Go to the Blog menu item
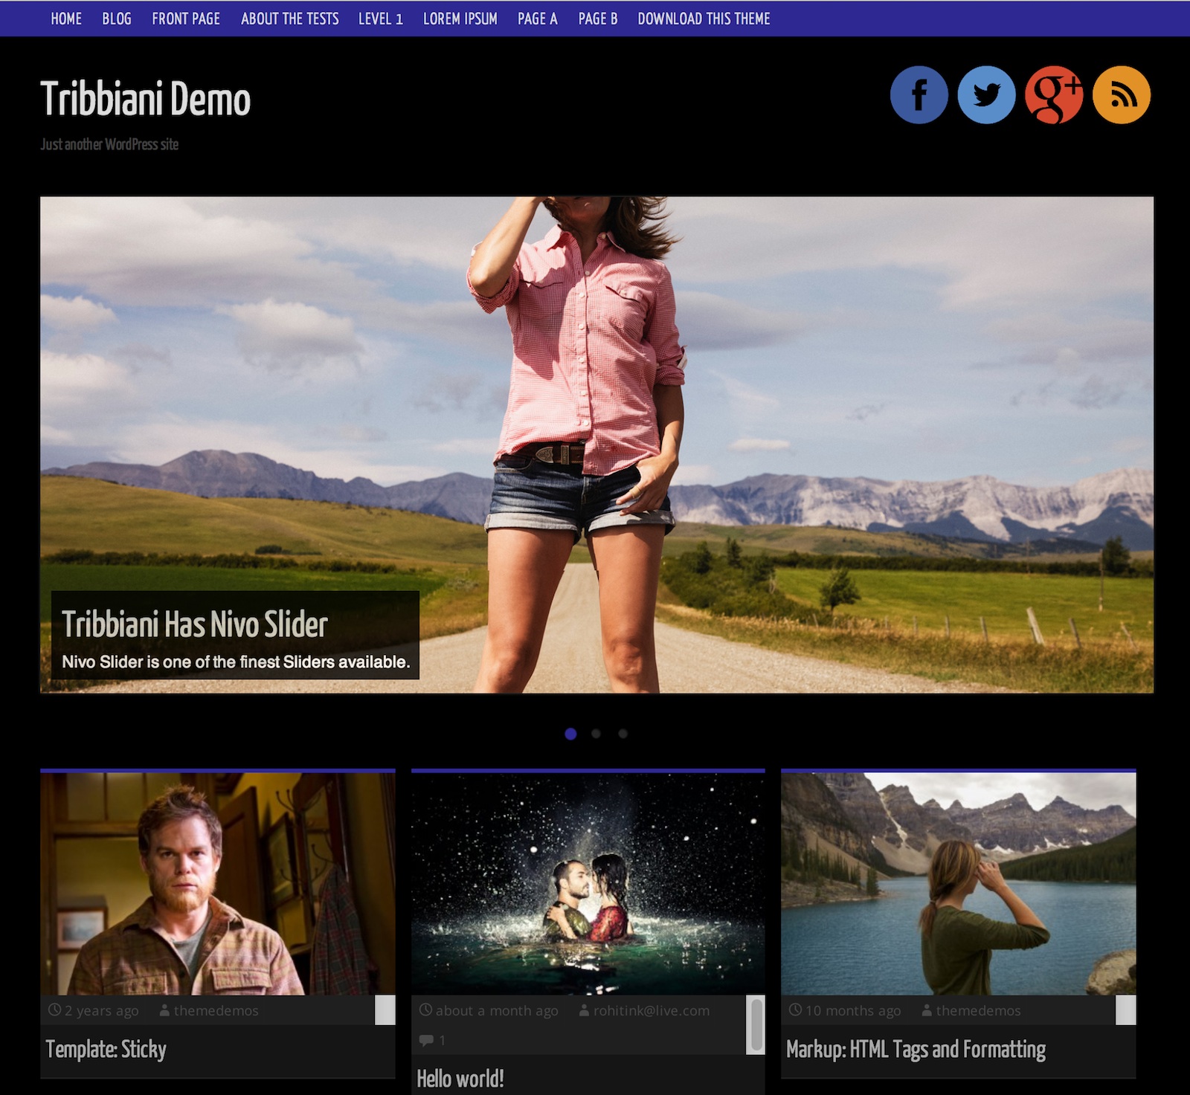Image resolution: width=1190 pixels, height=1095 pixels. pos(117,19)
